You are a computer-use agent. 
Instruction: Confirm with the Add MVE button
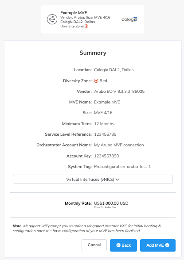point(158,245)
